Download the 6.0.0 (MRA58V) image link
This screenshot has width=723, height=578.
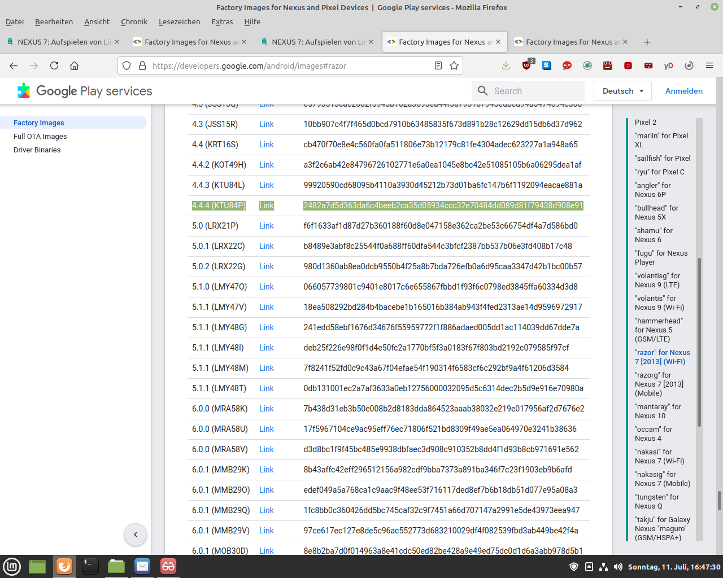tap(267, 449)
